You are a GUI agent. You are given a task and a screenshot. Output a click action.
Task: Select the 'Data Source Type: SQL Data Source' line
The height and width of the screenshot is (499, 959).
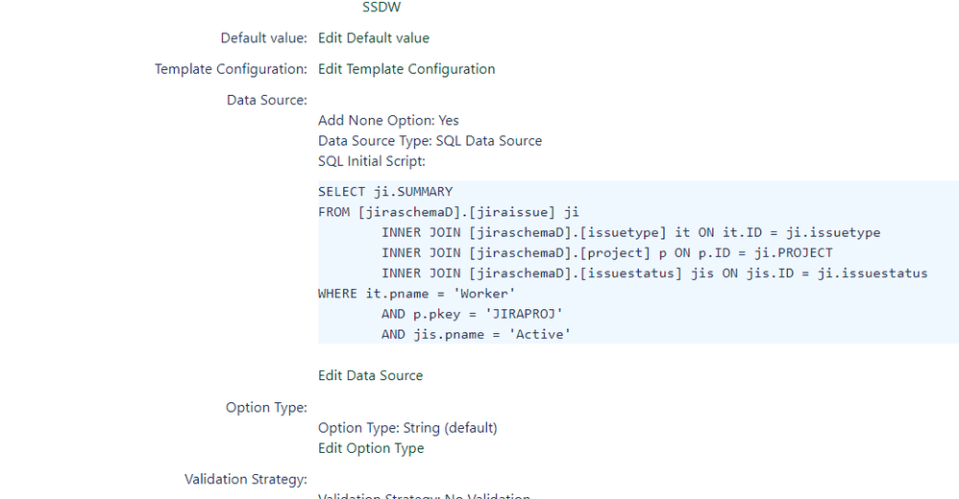point(430,141)
